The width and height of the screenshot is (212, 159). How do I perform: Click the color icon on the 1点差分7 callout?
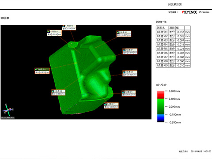tap(106, 104)
